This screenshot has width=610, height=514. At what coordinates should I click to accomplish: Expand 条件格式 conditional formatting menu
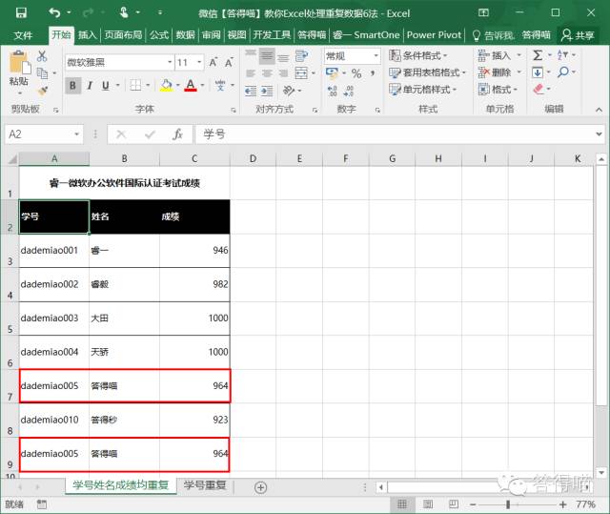pos(418,55)
